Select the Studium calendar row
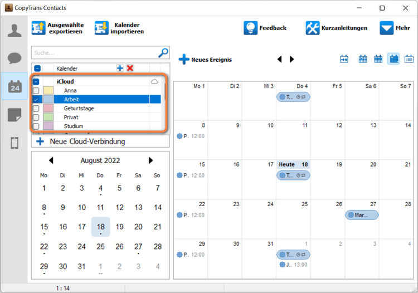The width and height of the screenshot is (418, 293). click(101, 126)
